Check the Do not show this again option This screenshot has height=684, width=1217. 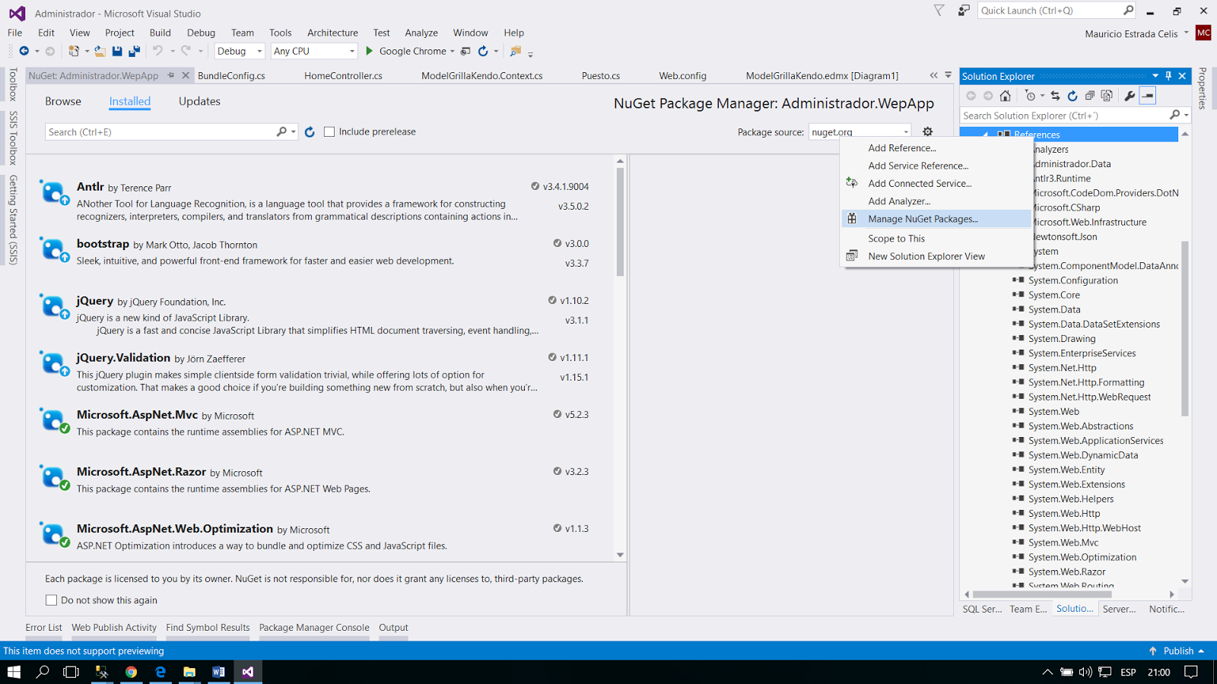(x=51, y=600)
